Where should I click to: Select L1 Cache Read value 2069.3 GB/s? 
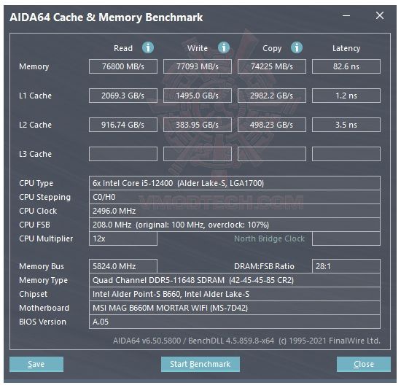pyautogui.click(x=123, y=96)
